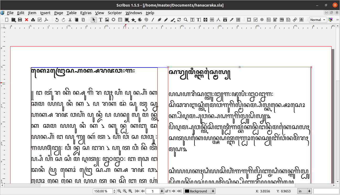
Task: Select the Freehand Line pencil tool
Action: (x=166, y=20)
